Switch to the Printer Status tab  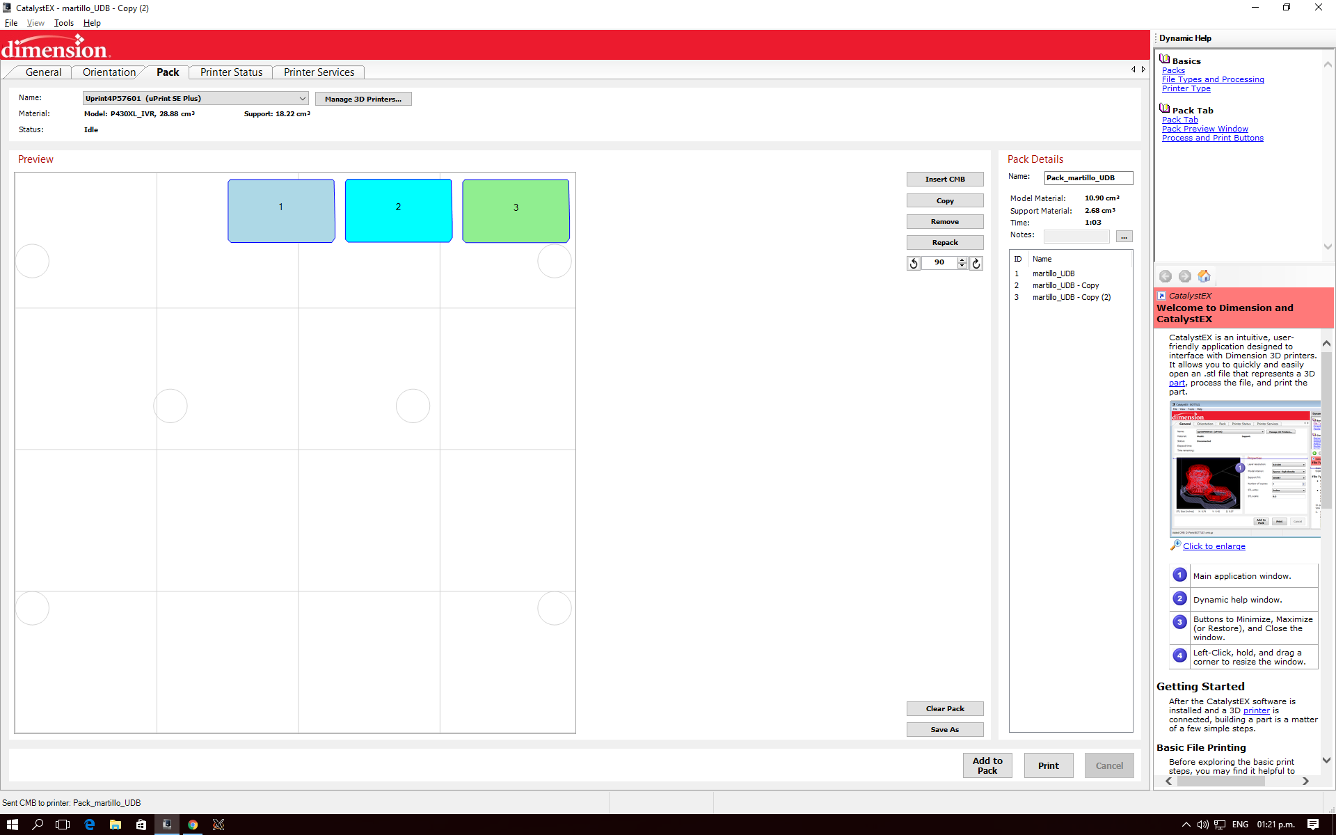coord(231,72)
